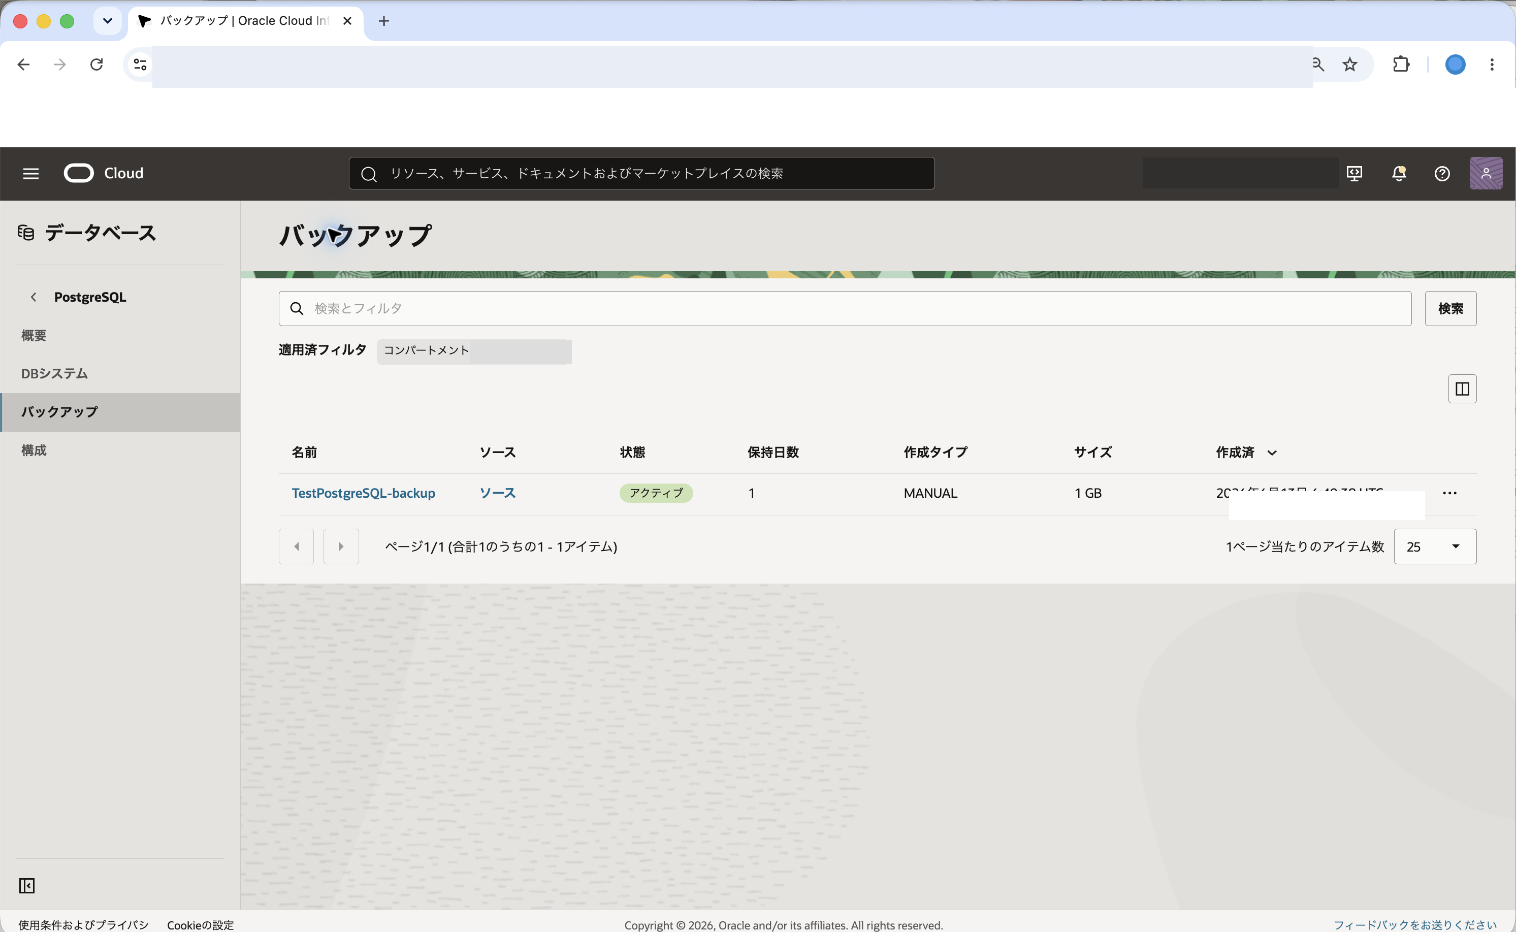Focus the global resource search box
Image resolution: width=1516 pixels, height=932 pixels.
click(x=641, y=173)
